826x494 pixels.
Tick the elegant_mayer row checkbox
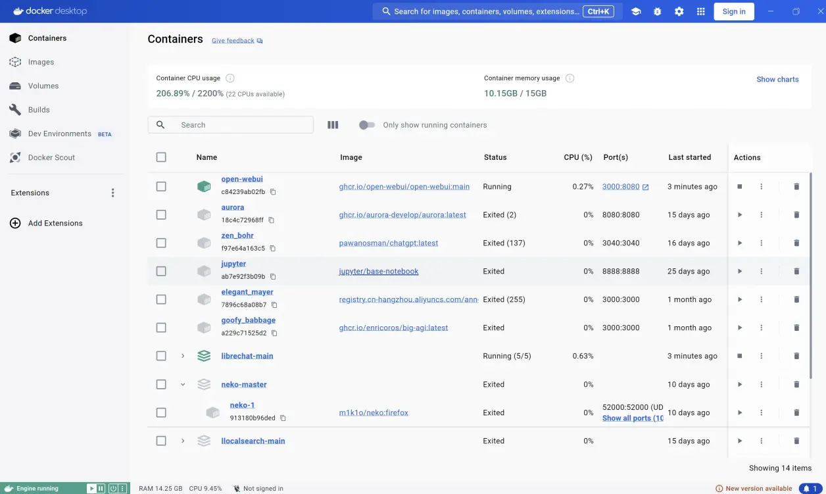tap(161, 300)
